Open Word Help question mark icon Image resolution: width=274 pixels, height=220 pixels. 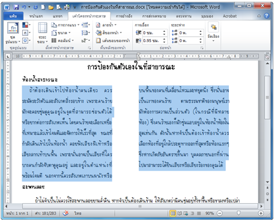[x=267, y=16]
